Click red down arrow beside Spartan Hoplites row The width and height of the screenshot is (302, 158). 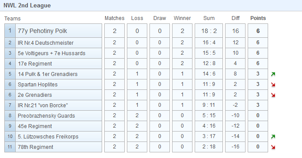tap(273, 85)
